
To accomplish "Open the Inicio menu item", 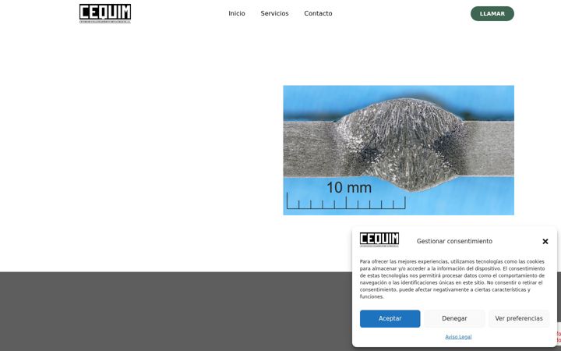I will click(237, 13).
